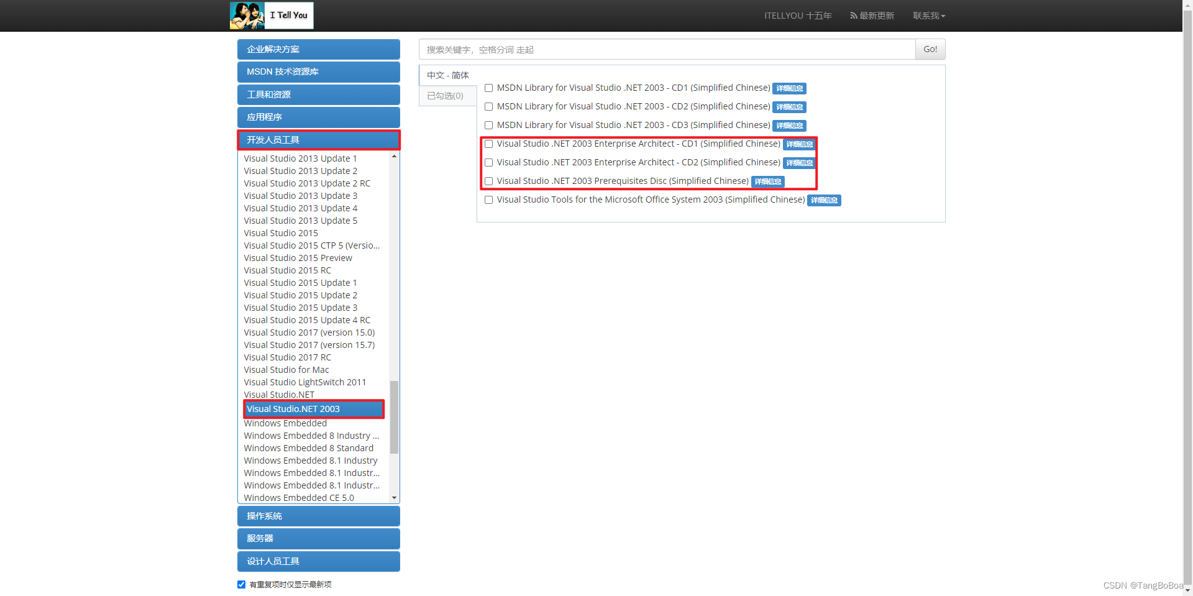Select Visual Studio 2015 CTP 5 entry
This screenshot has width=1193, height=596.
coord(312,245)
